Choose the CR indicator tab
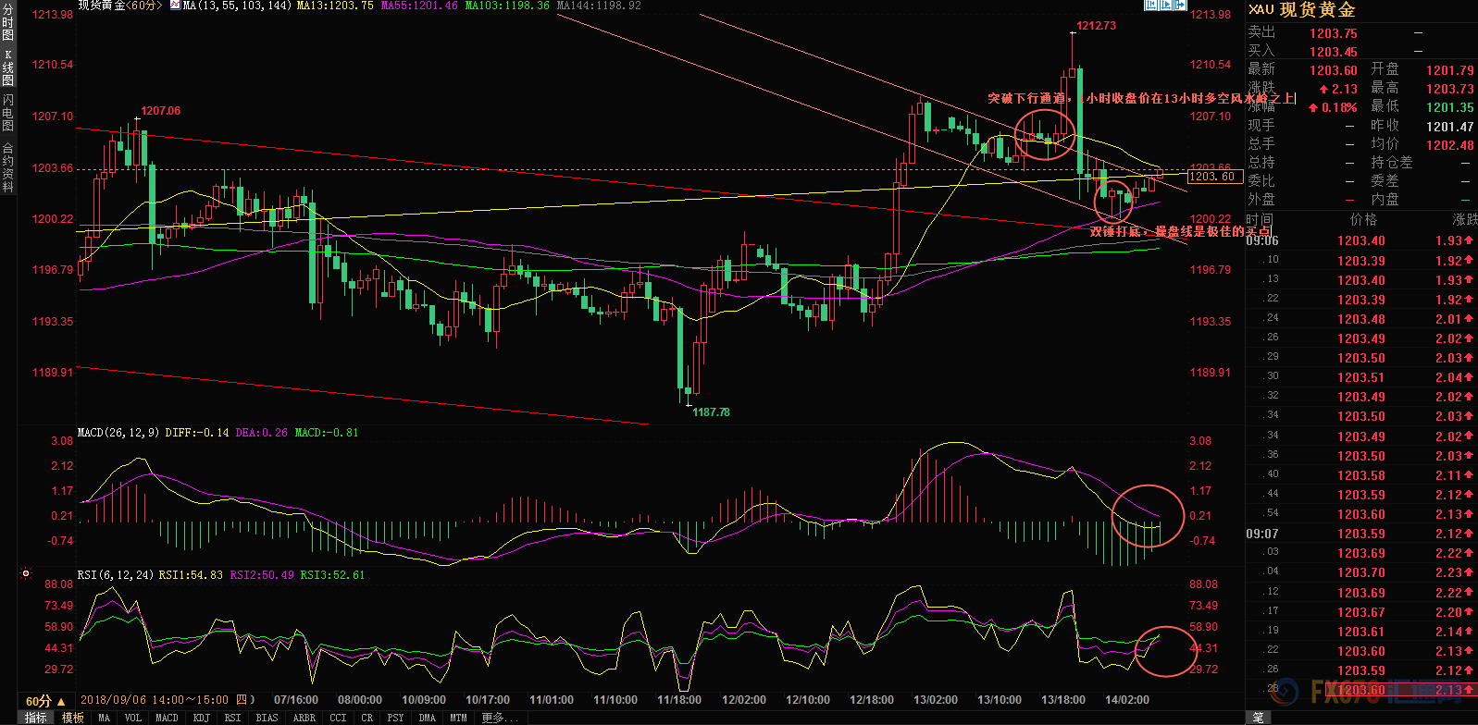The width and height of the screenshot is (1478, 725). click(x=367, y=718)
